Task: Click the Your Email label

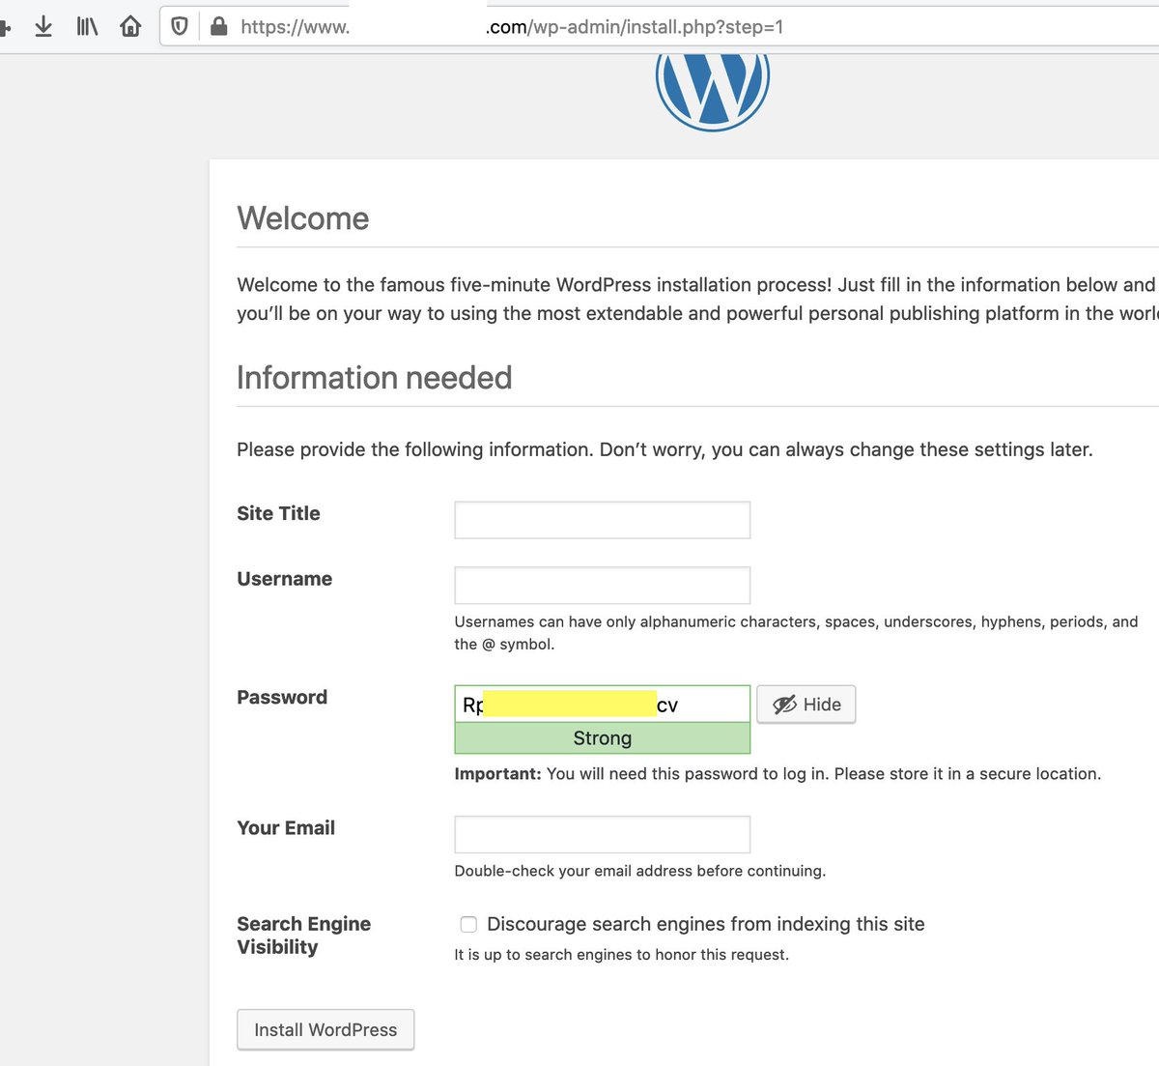Action: 286,827
